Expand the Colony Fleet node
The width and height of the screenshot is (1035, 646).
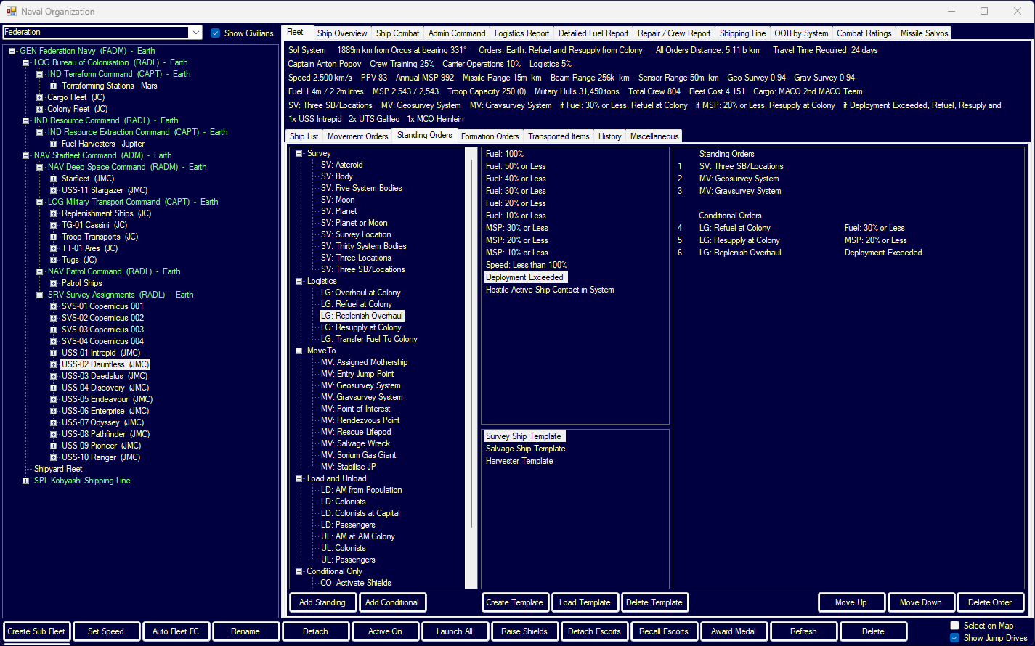39,109
